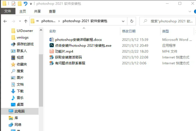
Task: Click the sidebar scrollbar up arrow
Action: click(x=41, y=30)
